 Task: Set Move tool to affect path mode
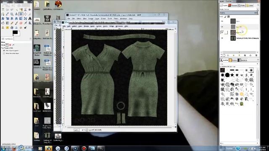coord(13,45)
